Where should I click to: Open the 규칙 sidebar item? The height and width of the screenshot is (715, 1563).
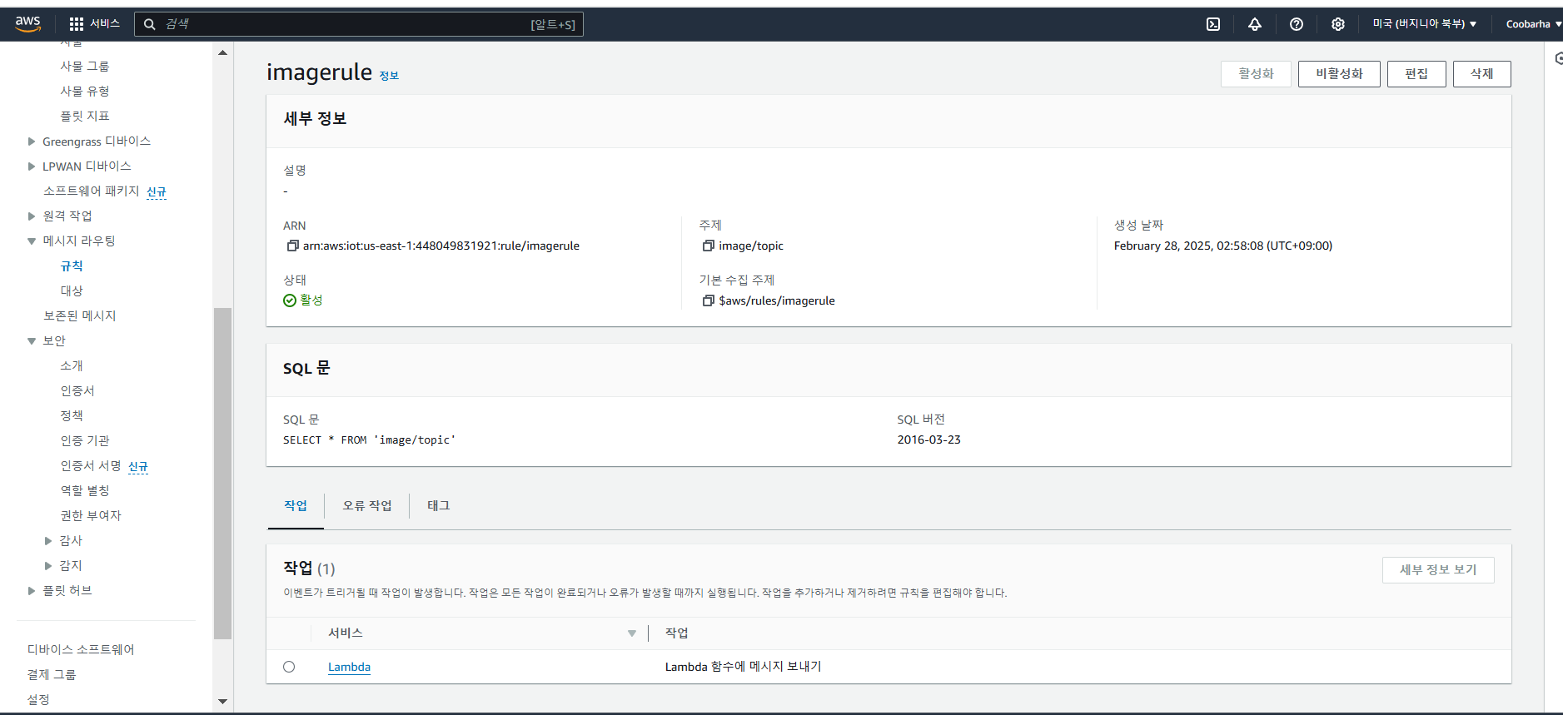(72, 266)
